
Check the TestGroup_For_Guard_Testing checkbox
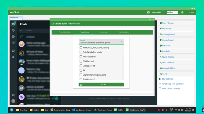coord(81,48)
